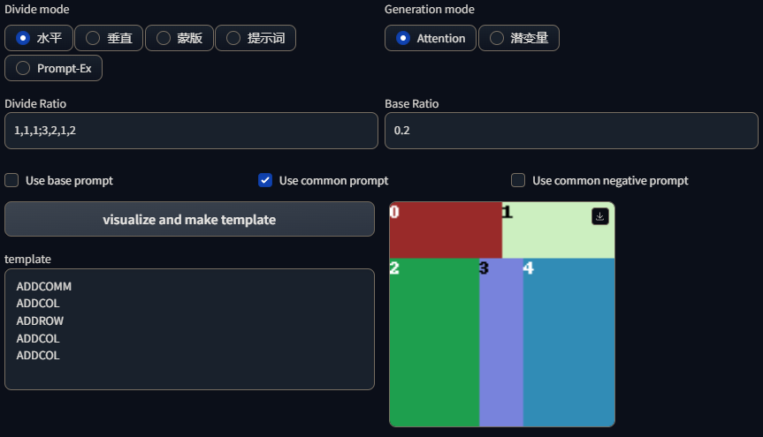
Task: Select 蒙版 divide mode
Action: pyautogui.click(x=179, y=38)
